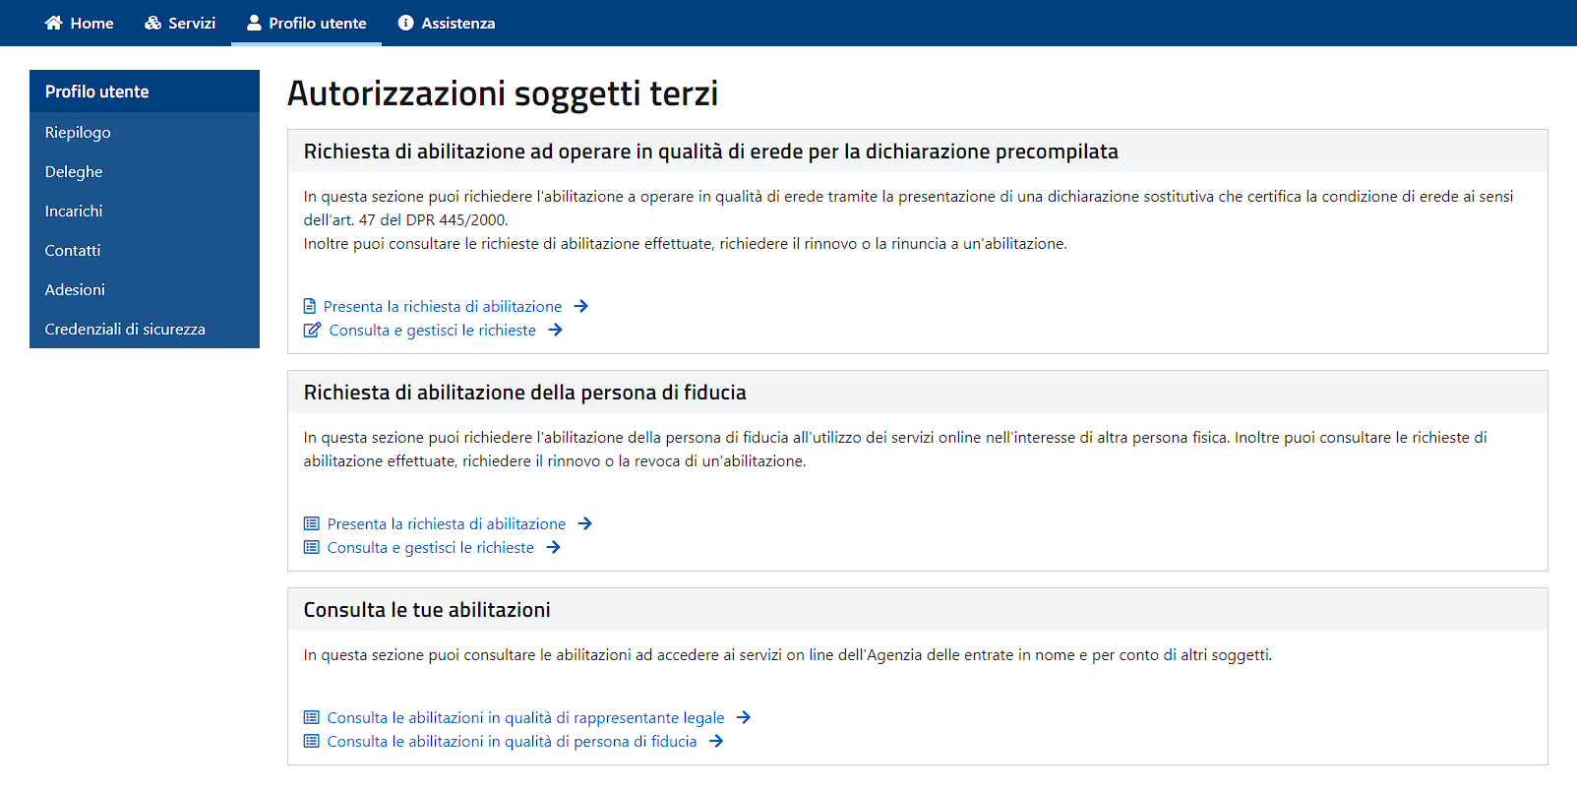This screenshot has height=791, width=1577.
Task: Select Profilo utente navigation tab
Action: point(306,23)
